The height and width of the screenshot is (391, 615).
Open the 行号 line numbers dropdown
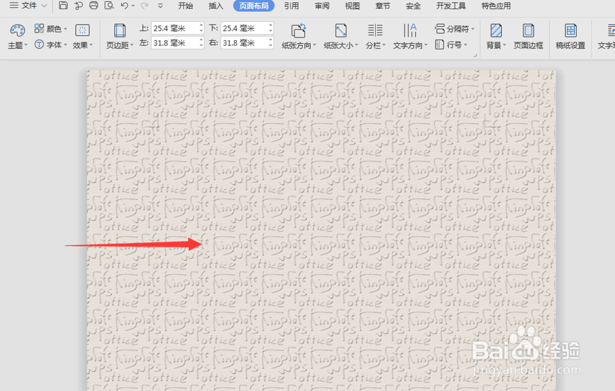(x=451, y=45)
